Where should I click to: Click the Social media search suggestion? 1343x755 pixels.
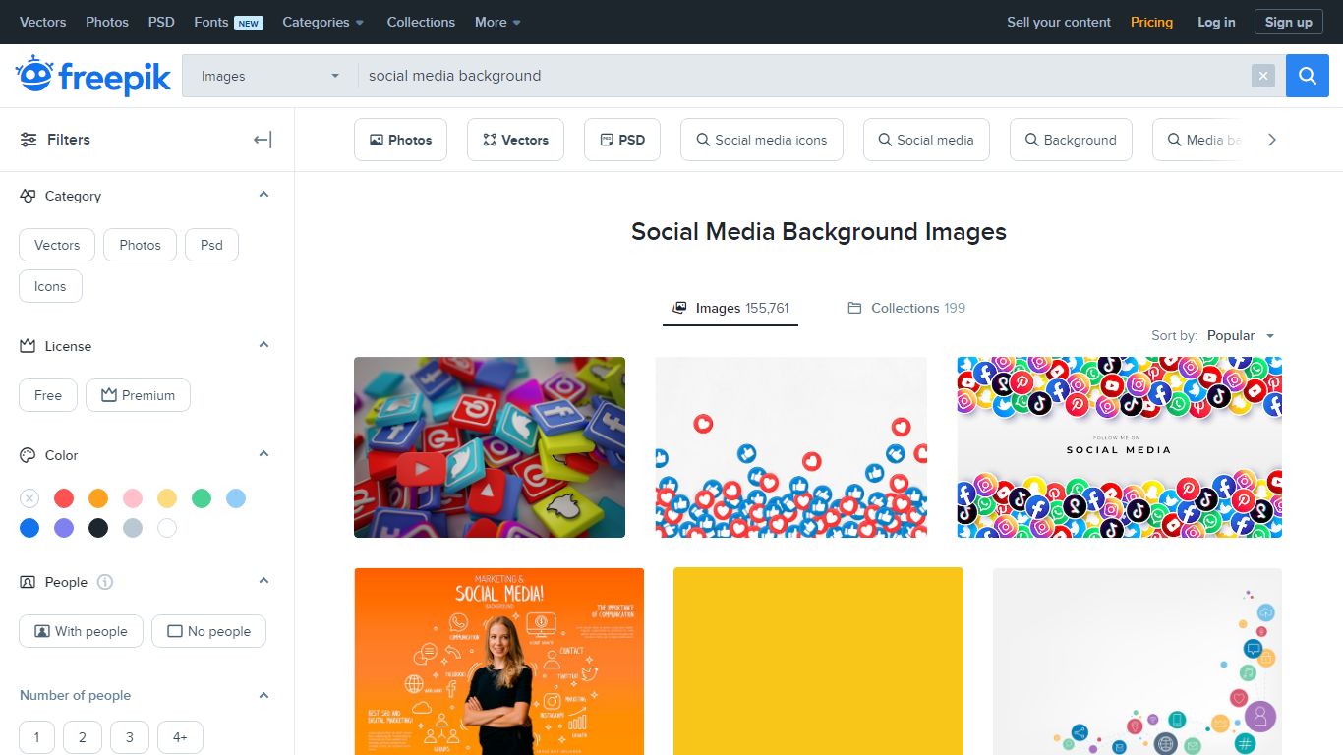click(926, 140)
